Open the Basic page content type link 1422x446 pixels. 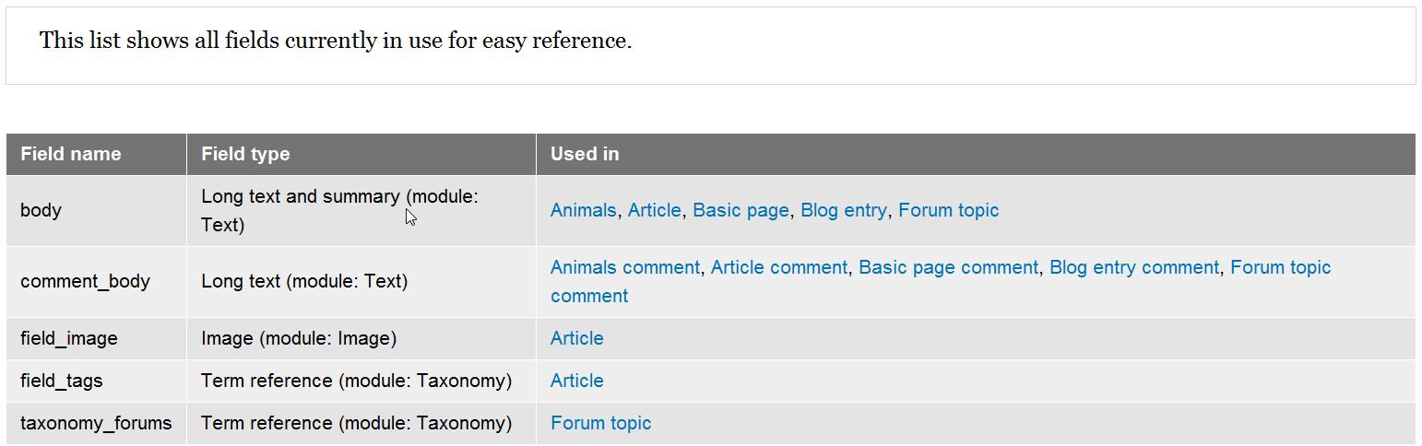pyautogui.click(x=741, y=210)
